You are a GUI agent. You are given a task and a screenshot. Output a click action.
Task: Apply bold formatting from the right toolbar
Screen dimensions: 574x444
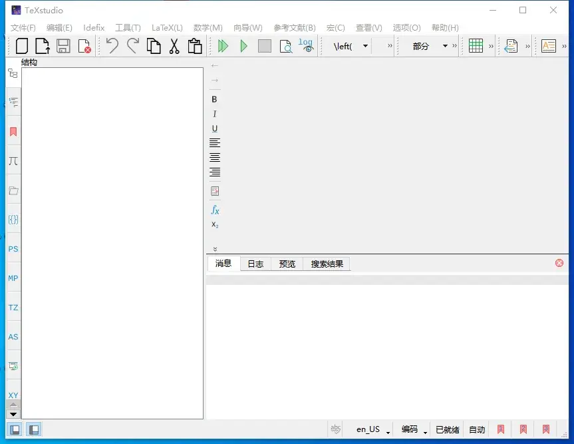point(214,99)
